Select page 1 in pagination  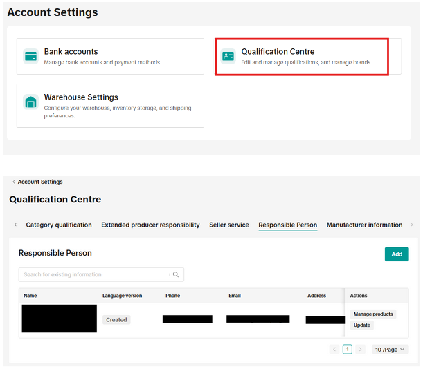click(x=348, y=350)
